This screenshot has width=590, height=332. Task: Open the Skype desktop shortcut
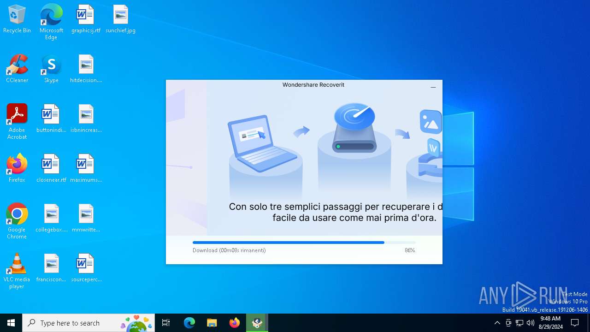51,69
